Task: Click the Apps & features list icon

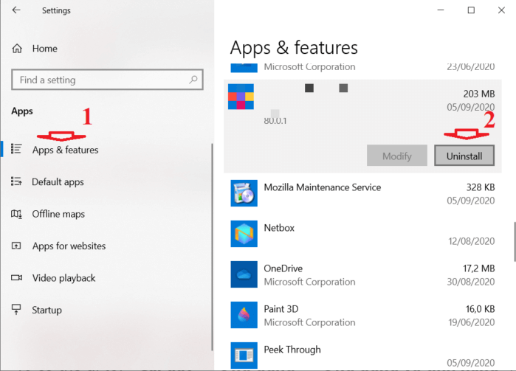Action: pos(16,149)
